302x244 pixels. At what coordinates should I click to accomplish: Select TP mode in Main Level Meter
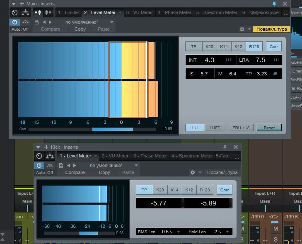[193, 46]
